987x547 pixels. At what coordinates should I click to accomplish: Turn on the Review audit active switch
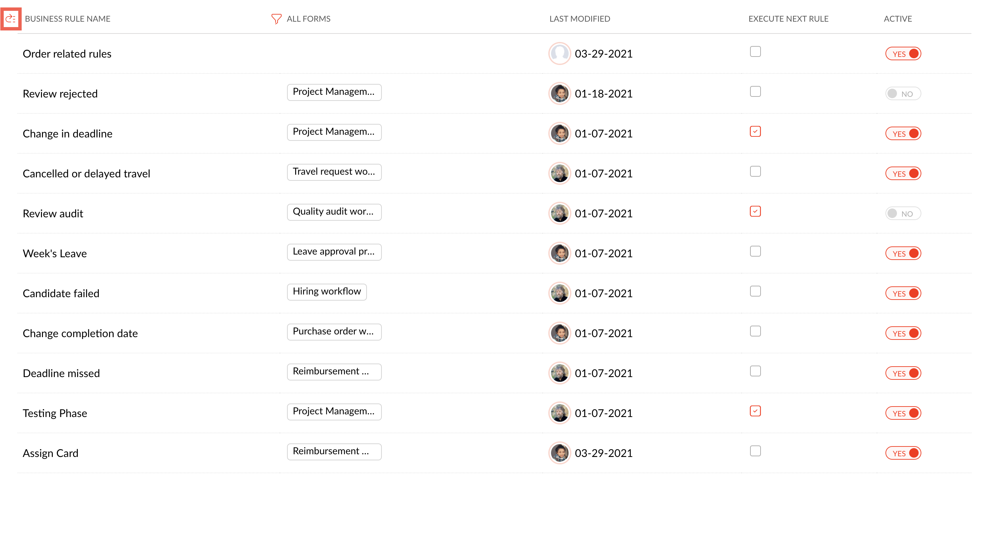click(x=903, y=213)
